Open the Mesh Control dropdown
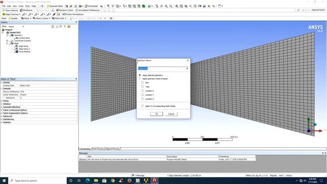The image size is (327, 184). [x=41, y=18]
